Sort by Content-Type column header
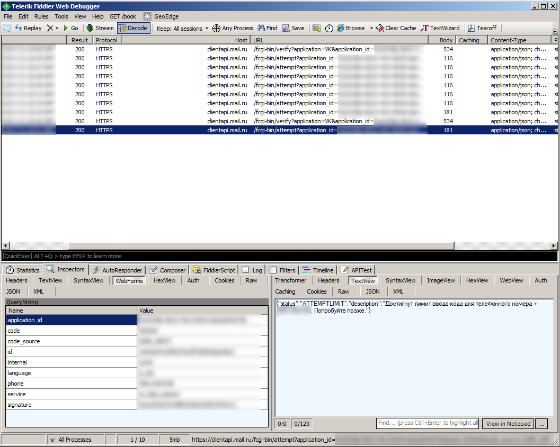 click(519, 40)
